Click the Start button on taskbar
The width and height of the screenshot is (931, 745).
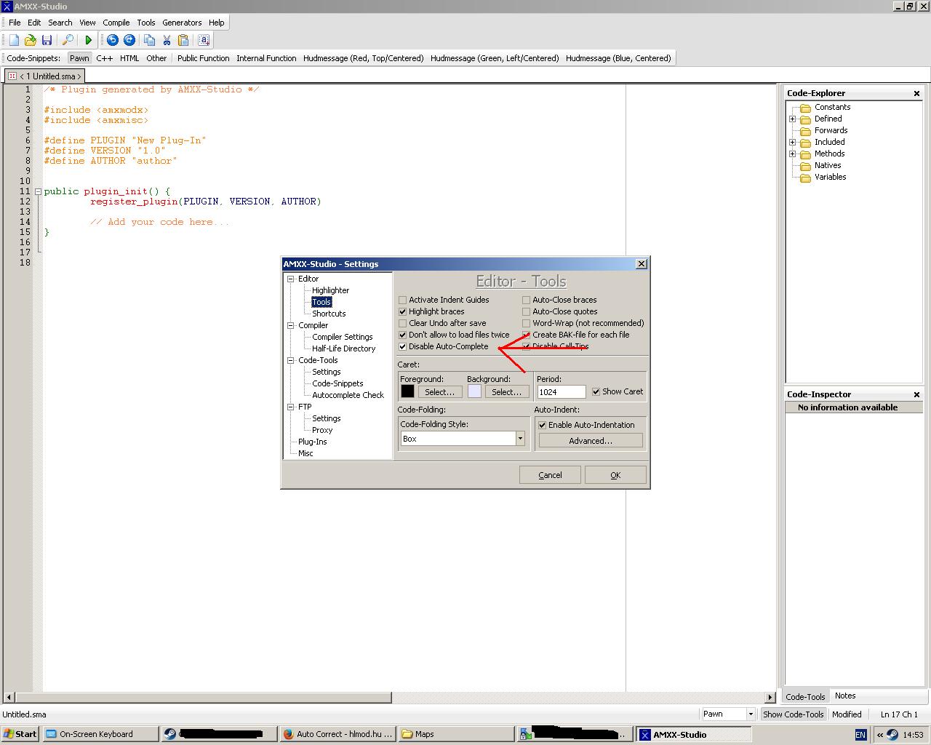20,734
